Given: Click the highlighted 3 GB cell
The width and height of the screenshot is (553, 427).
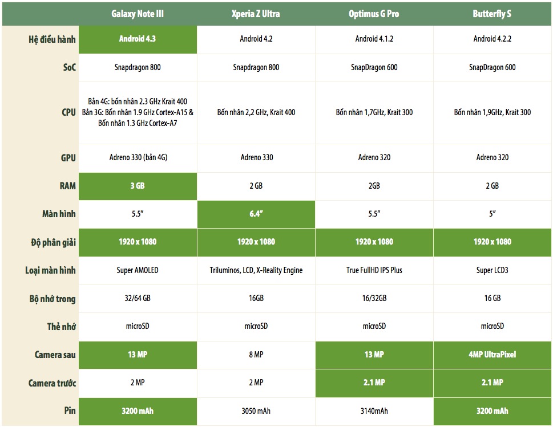Looking at the screenshot, I should pos(138,185).
